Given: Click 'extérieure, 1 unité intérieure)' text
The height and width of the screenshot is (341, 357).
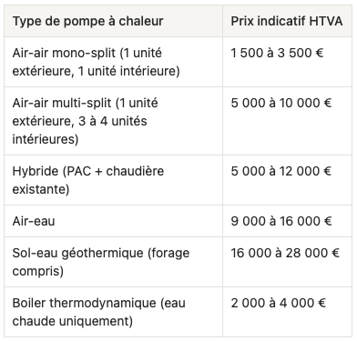Looking at the screenshot, I should [x=96, y=71].
